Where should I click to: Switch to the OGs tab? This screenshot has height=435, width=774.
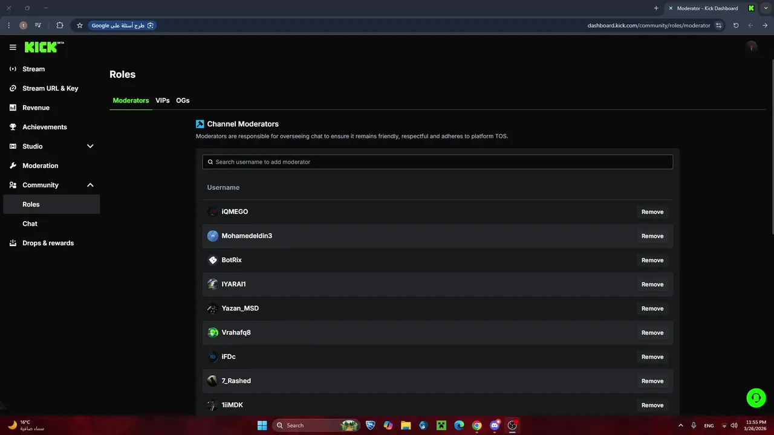pyautogui.click(x=183, y=100)
